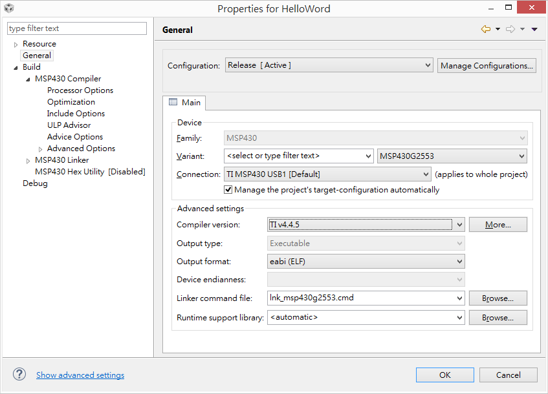This screenshot has width=548, height=394.
Task: Open the MSP430G2553 variant dropdown
Action: [452, 156]
